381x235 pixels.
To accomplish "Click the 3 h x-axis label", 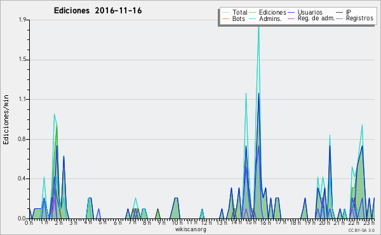I will [x=73, y=222].
